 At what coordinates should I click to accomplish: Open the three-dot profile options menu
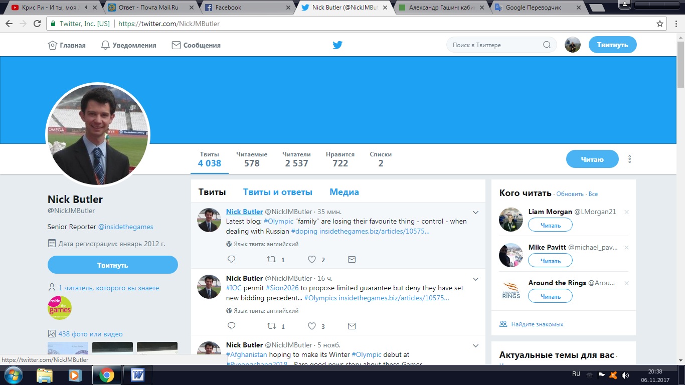629,159
